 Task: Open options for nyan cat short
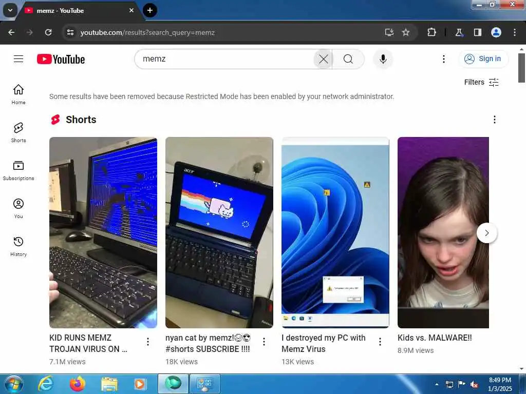pos(264,342)
